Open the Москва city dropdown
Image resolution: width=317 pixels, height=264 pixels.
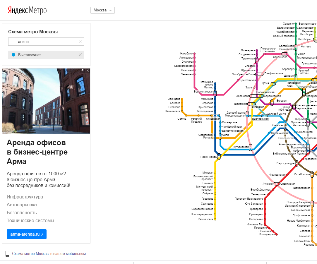point(102,10)
